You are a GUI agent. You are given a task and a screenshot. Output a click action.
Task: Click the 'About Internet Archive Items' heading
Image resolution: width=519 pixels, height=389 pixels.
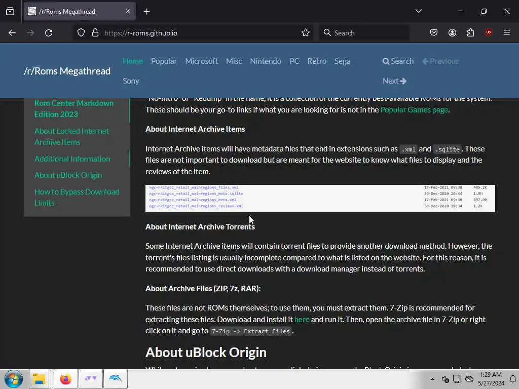[x=195, y=129]
